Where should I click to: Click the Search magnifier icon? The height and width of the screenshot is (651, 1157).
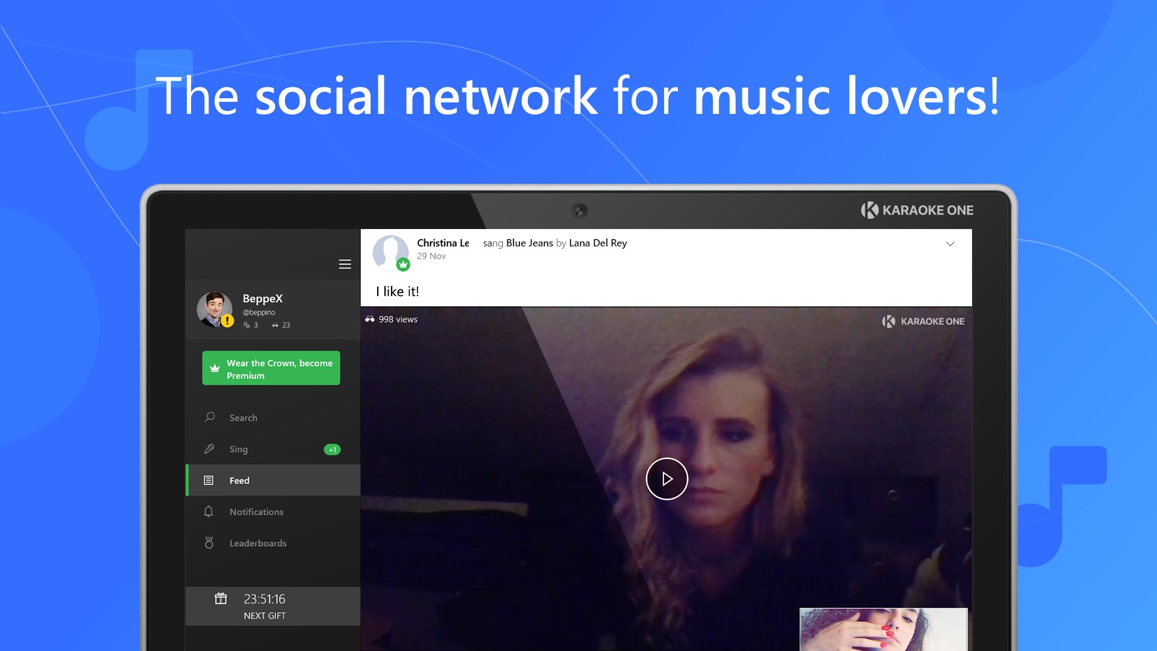point(210,417)
